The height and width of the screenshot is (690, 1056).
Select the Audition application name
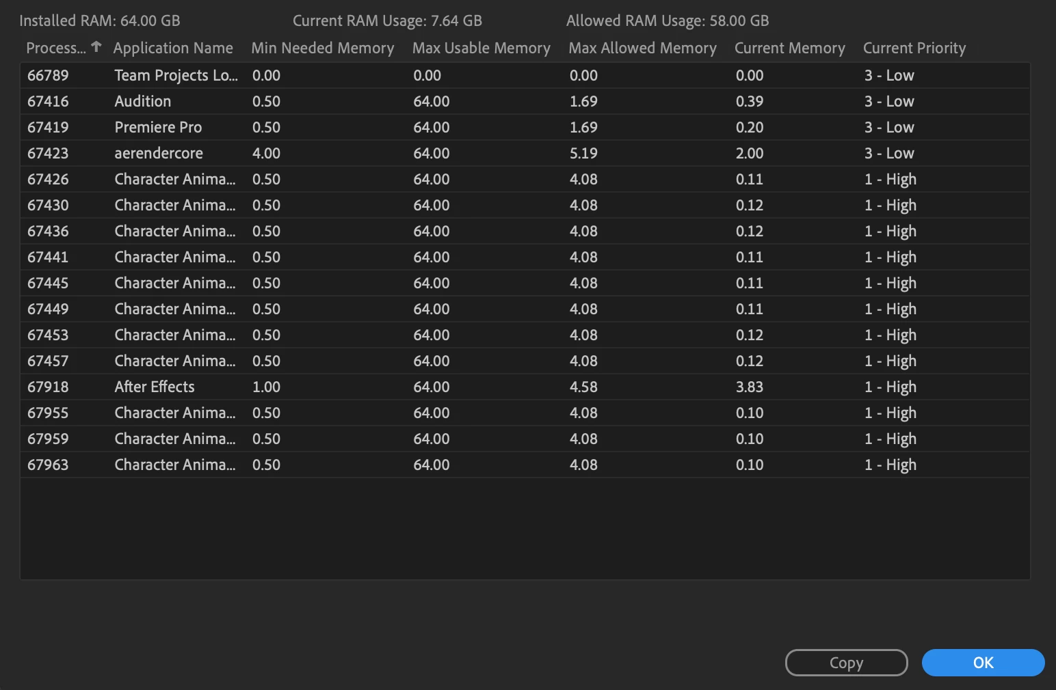(143, 101)
